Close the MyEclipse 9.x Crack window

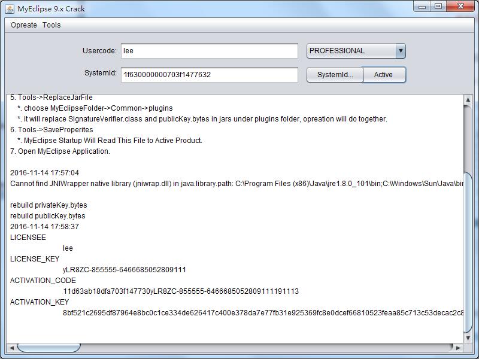460,7
